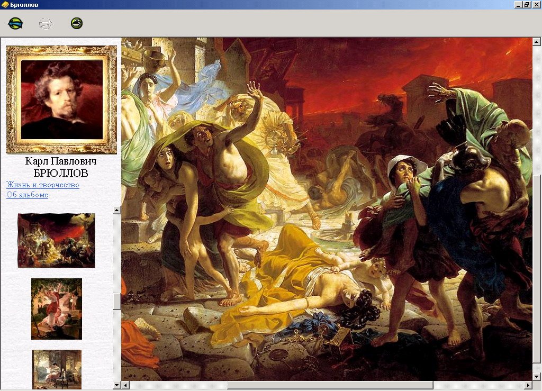Click the painting's vertical scroll-up arrow
This screenshot has width=542, height=391.
pyautogui.click(x=536, y=41)
